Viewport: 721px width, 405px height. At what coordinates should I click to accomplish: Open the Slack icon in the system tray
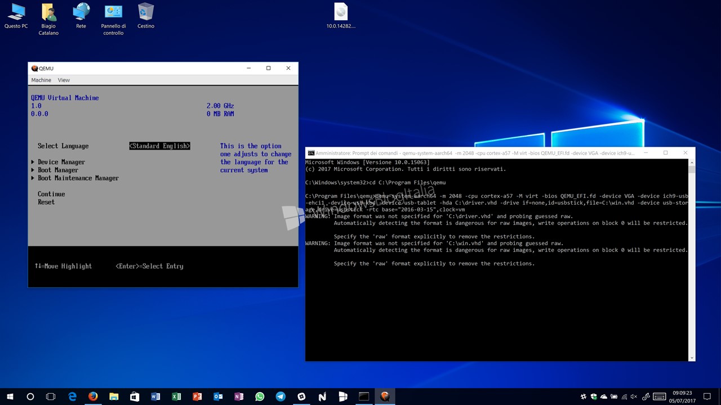click(x=584, y=397)
